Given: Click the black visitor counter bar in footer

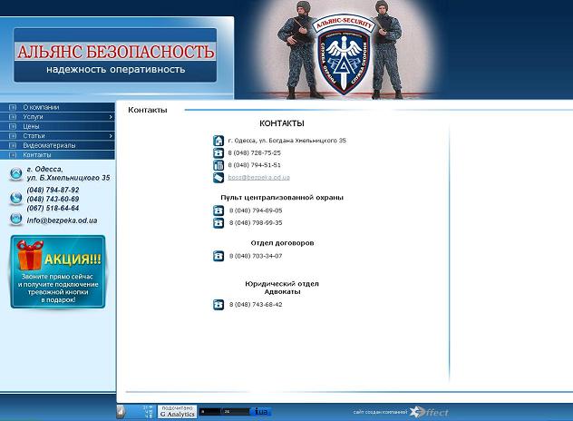Looking at the screenshot, I should [224, 412].
